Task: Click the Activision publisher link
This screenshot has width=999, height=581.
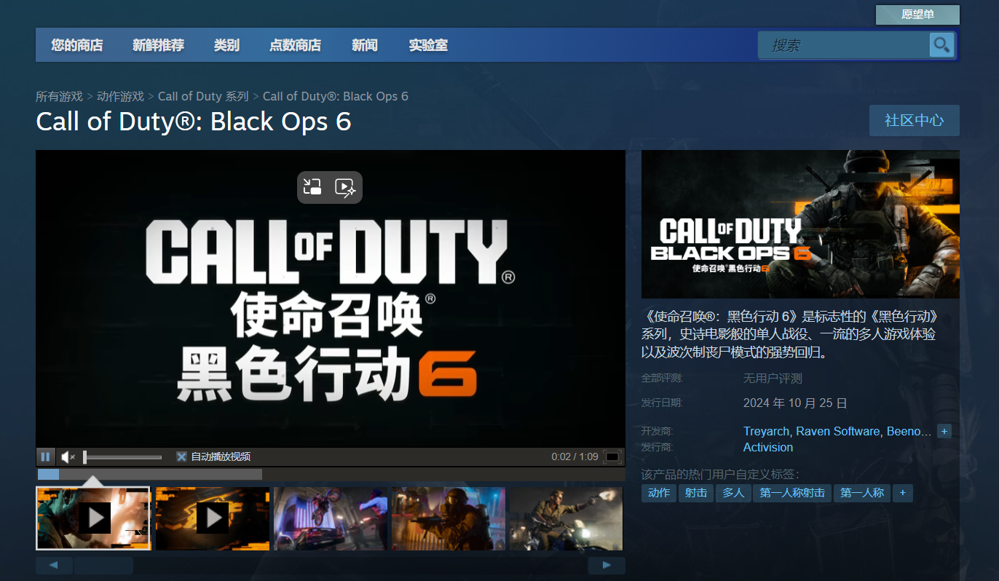Action: coord(767,447)
